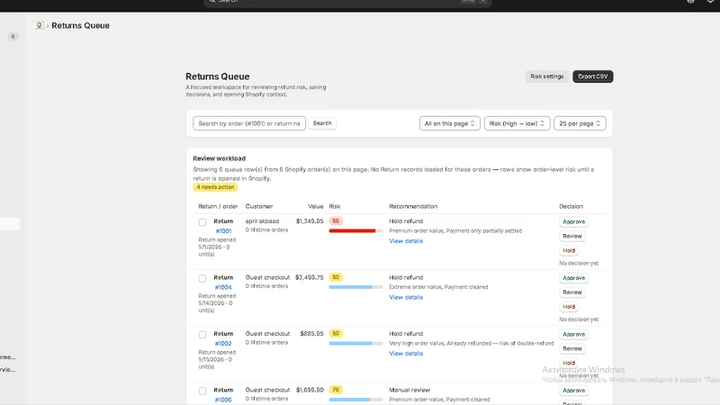Click the customer name april akbasd
The width and height of the screenshot is (720, 405).
click(262, 221)
